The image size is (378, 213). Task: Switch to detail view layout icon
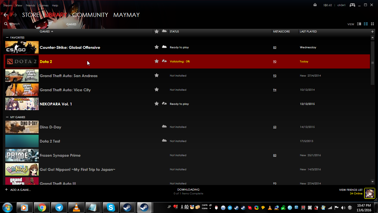coord(359,24)
